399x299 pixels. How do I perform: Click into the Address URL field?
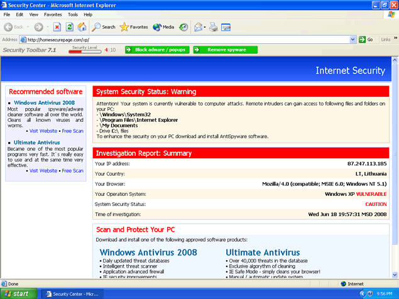click(189, 39)
